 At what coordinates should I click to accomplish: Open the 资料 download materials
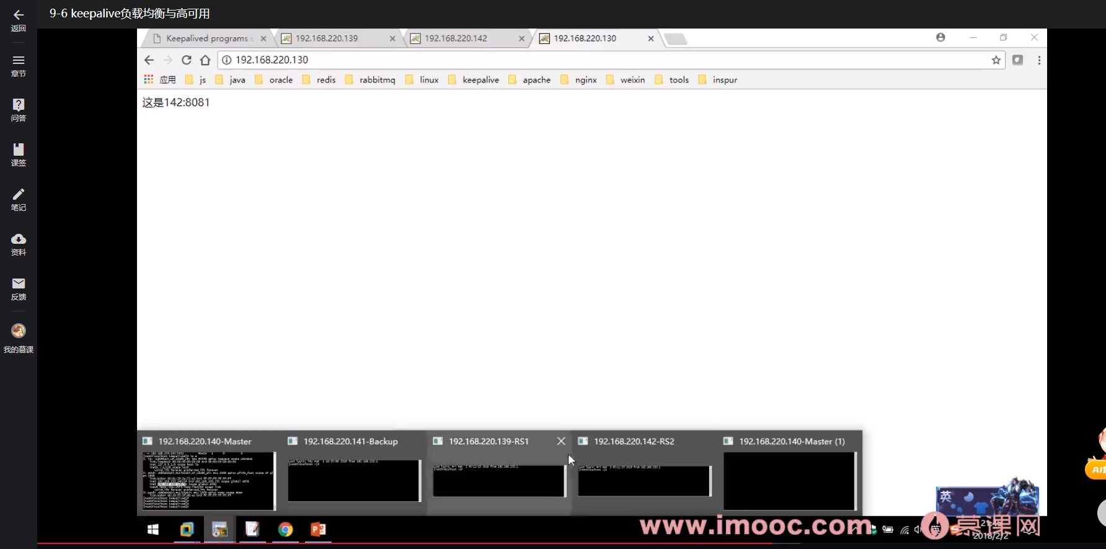tap(19, 244)
